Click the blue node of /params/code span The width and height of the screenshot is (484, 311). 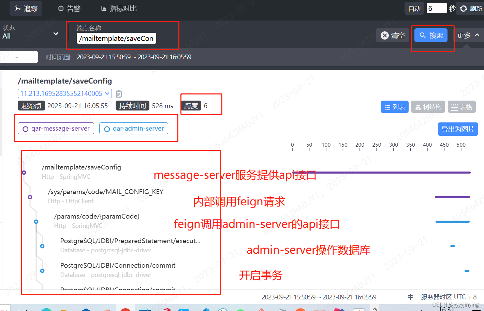tap(36, 222)
